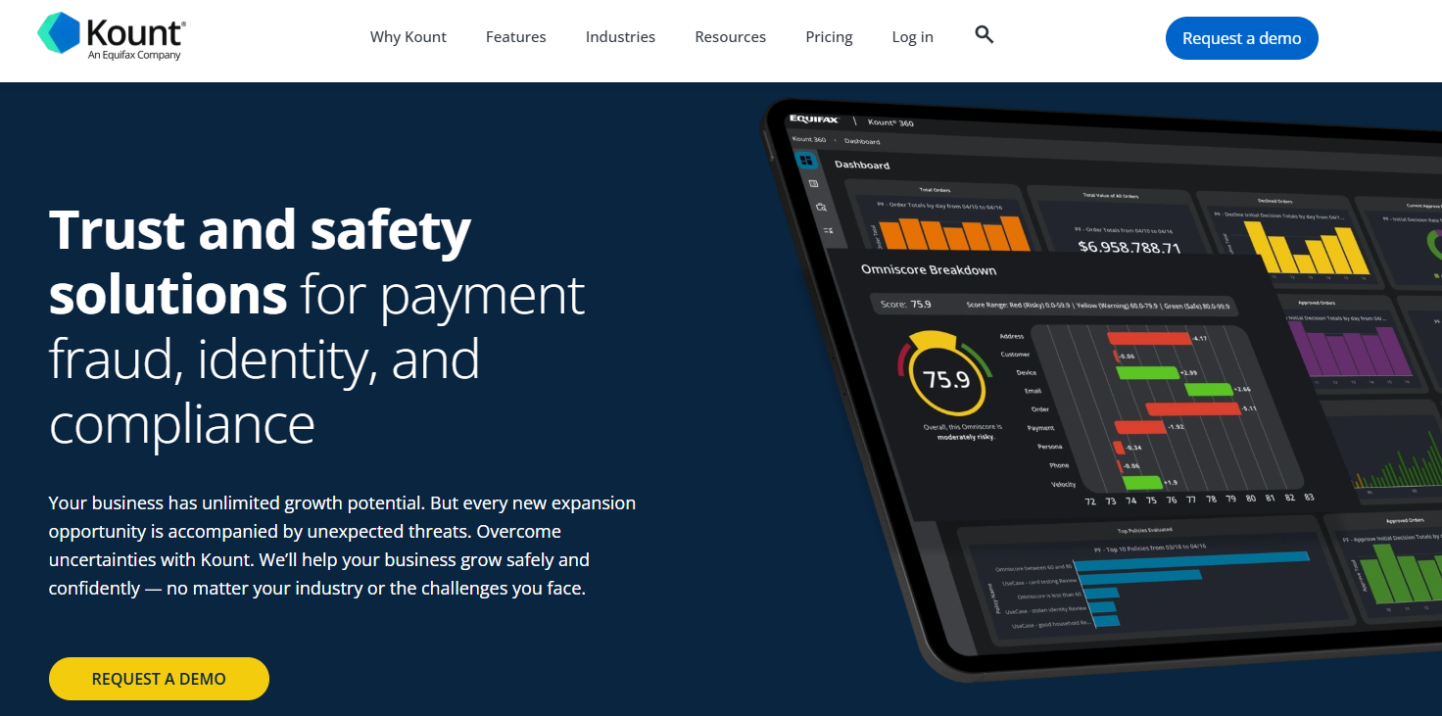Click the Kount hexagon logo

click(x=58, y=33)
